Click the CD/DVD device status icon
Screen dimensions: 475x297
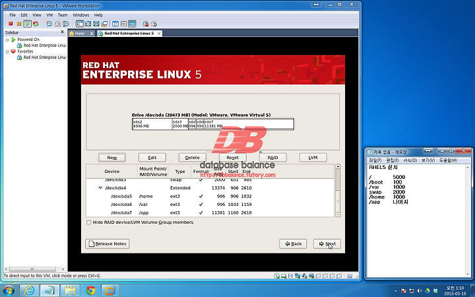coord(276,276)
